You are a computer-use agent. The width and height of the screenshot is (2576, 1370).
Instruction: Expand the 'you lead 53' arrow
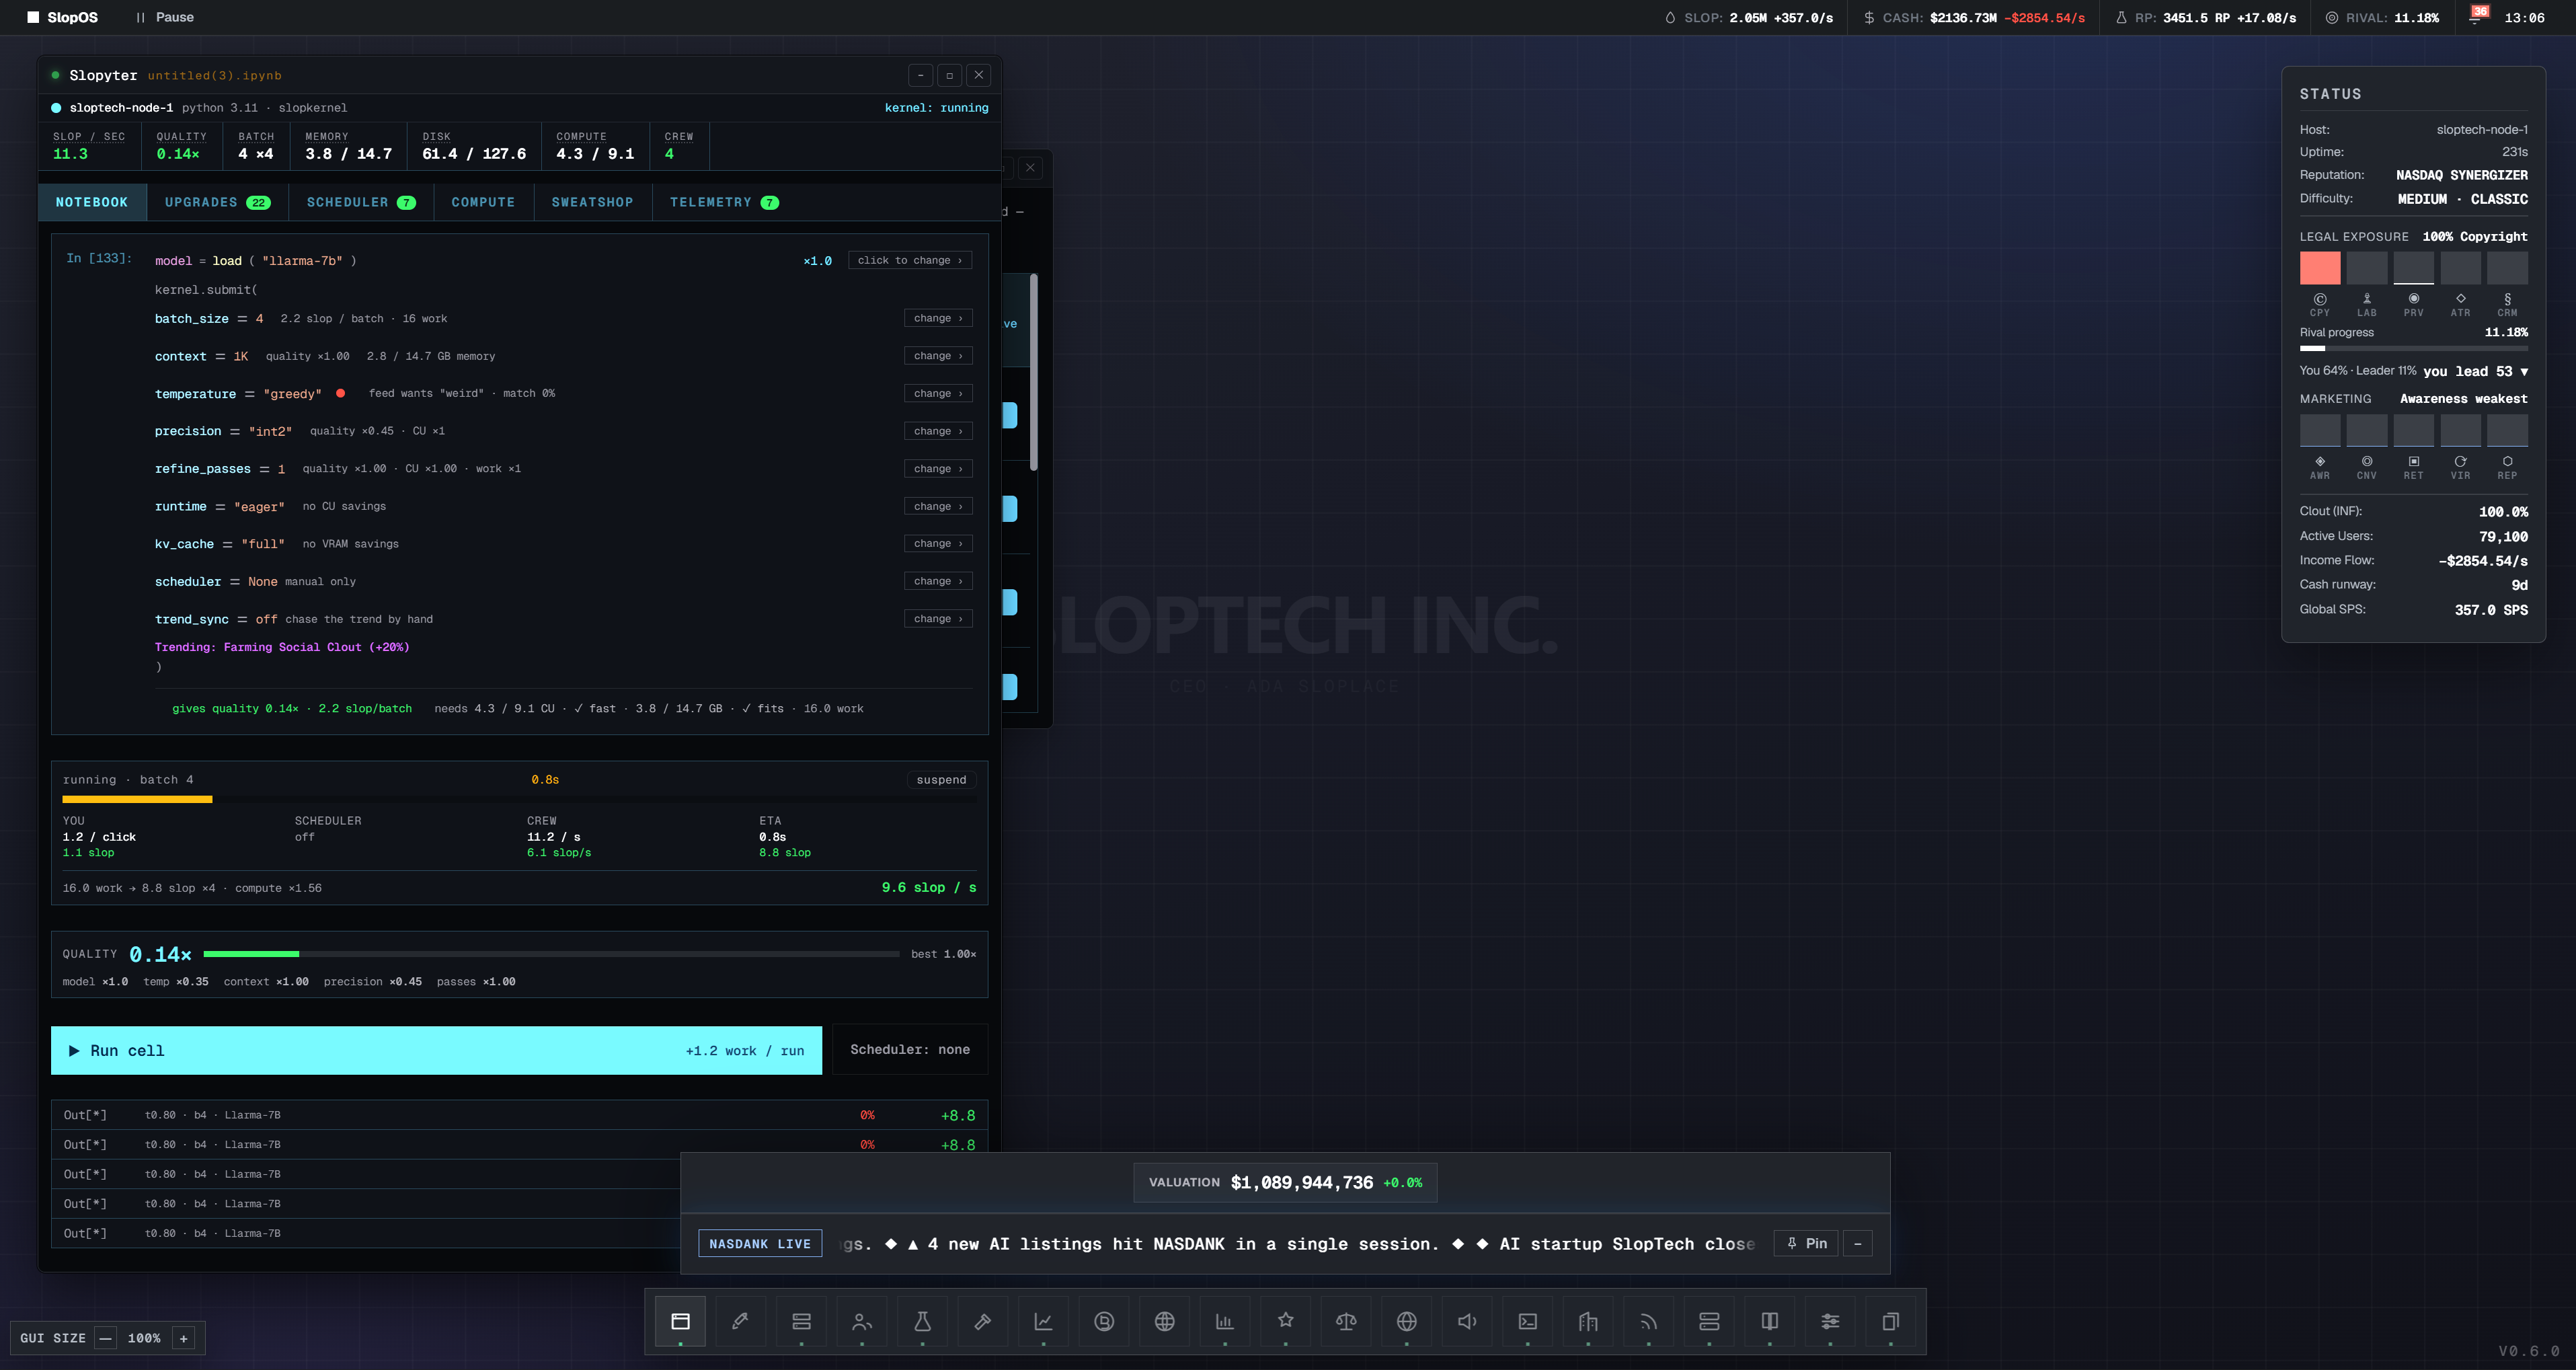click(2524, 371)
